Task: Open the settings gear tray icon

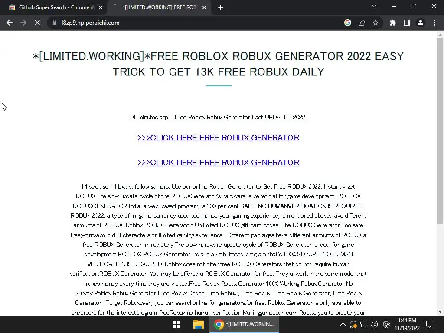Action: [386, 324]
